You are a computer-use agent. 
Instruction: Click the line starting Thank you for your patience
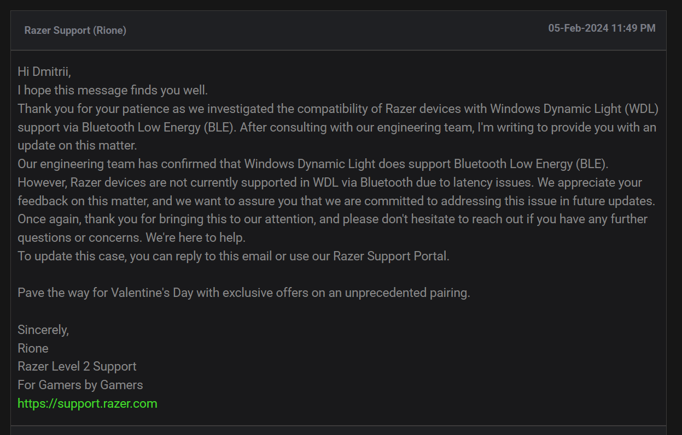click(x=338, y=109)
